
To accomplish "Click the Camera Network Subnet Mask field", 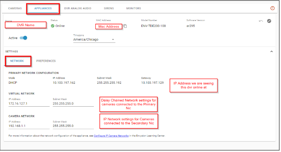I will (73, 126).
